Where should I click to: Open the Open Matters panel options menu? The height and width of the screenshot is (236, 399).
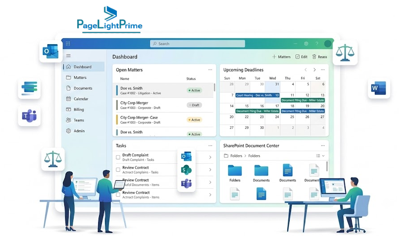pos(210,70)
